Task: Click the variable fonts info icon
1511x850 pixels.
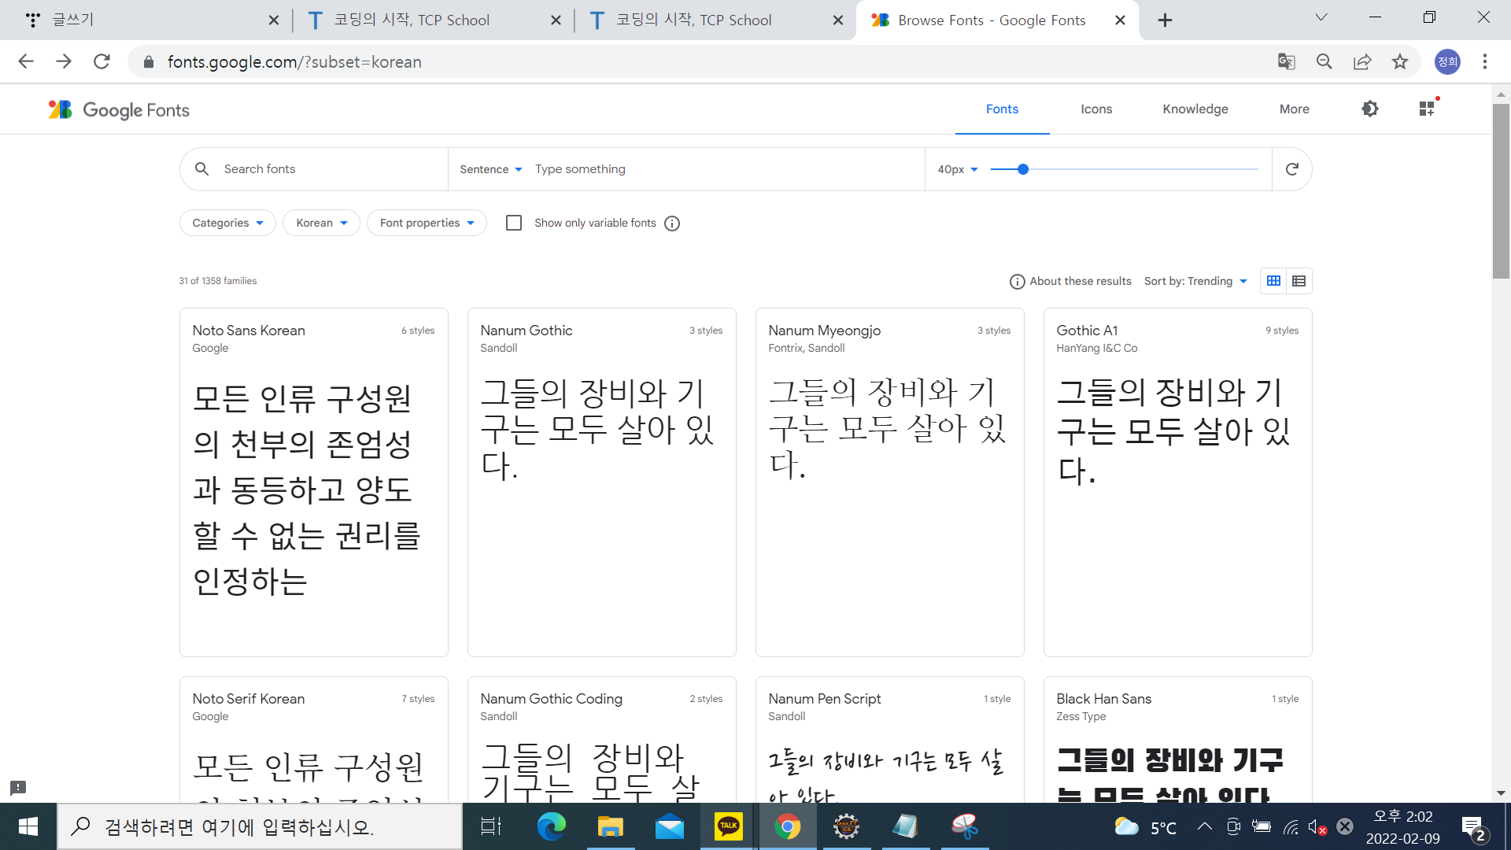Action: pos(672,224)
